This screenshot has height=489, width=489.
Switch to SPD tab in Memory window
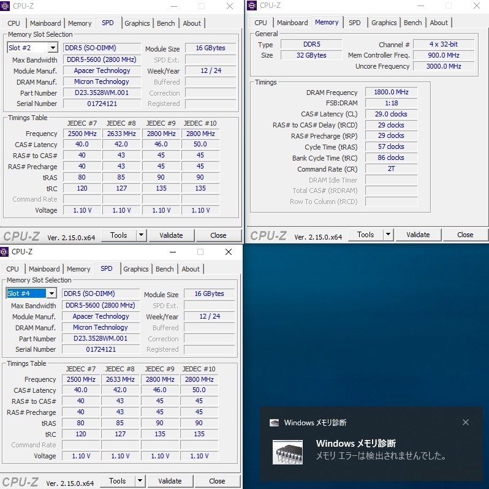[x=355, y=23]
